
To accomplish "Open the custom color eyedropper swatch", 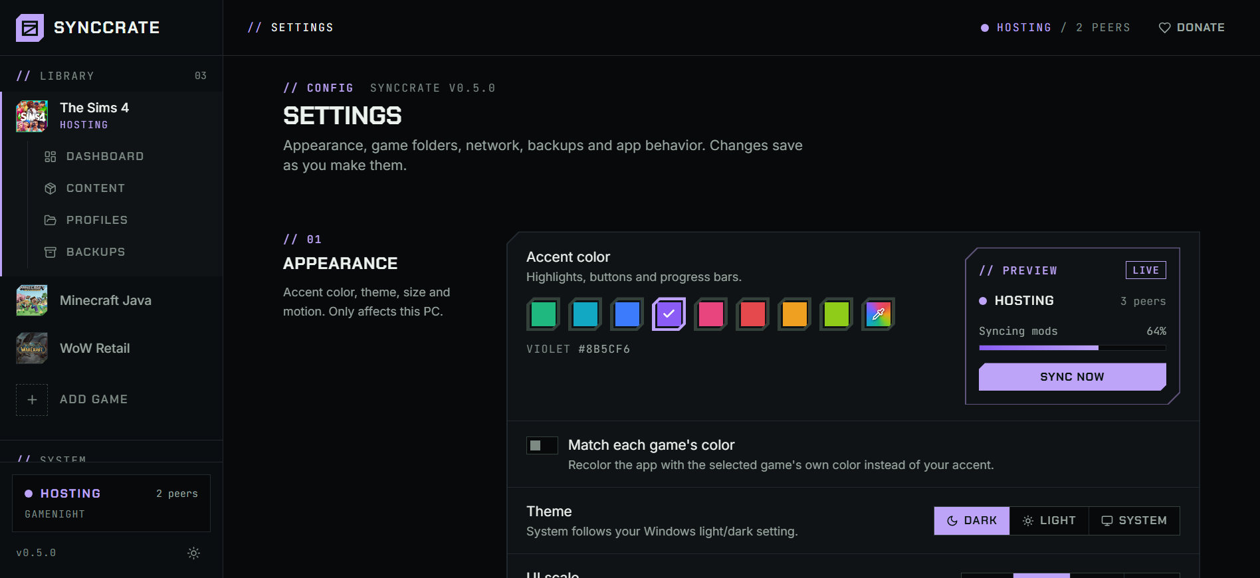I will click(879, 314).
